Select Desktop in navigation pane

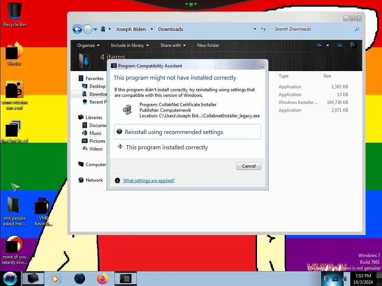tap(94, 86)
